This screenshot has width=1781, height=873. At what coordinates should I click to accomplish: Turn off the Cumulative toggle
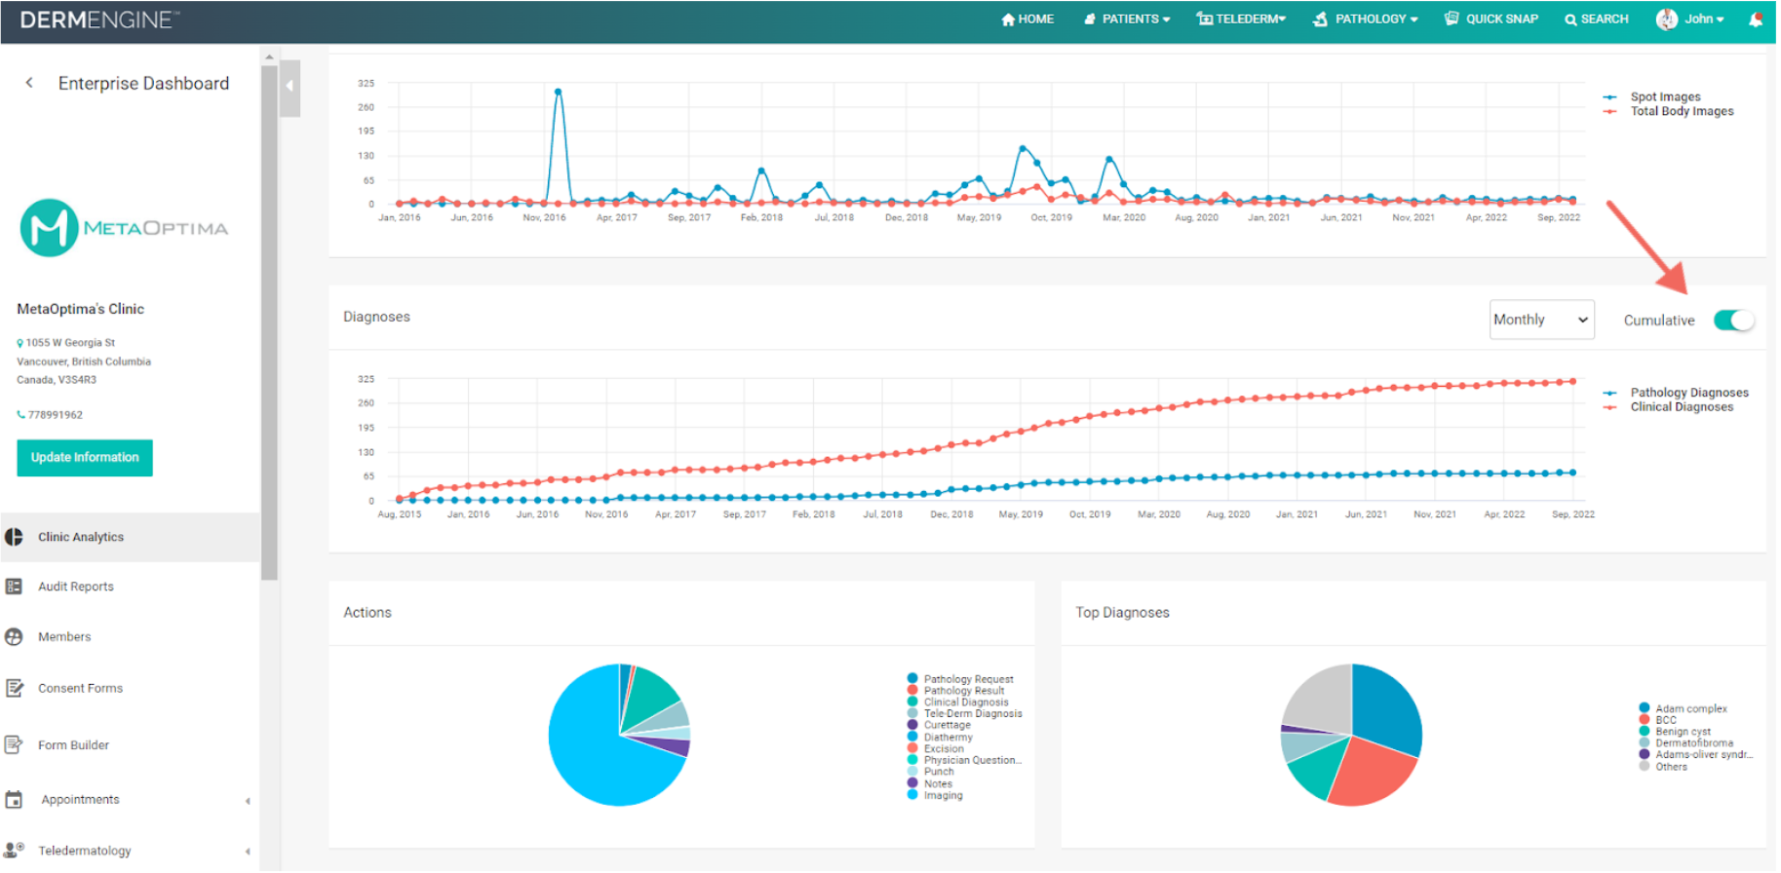coord(1734,321)
